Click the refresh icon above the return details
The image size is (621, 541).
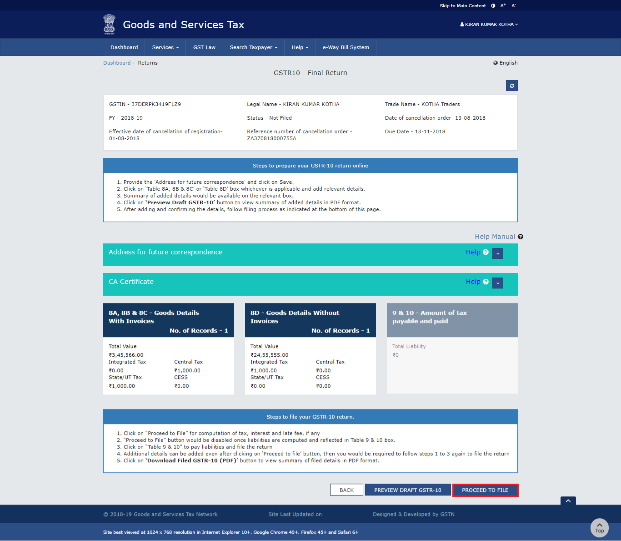click(x=511, y=86)
